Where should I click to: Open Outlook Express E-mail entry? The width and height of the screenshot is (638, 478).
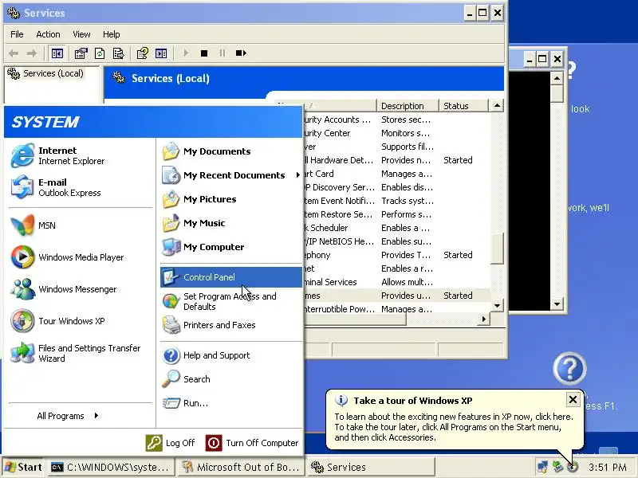coord(81,187)
